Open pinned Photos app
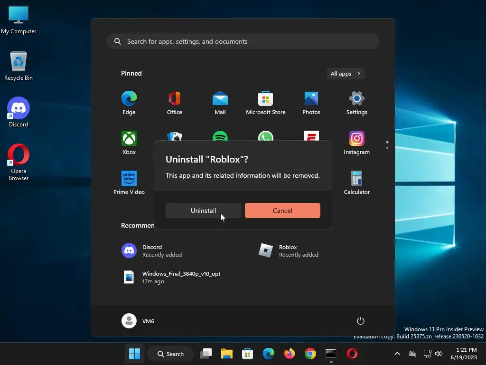Screen dimensions: 486x365 (311, 103)
